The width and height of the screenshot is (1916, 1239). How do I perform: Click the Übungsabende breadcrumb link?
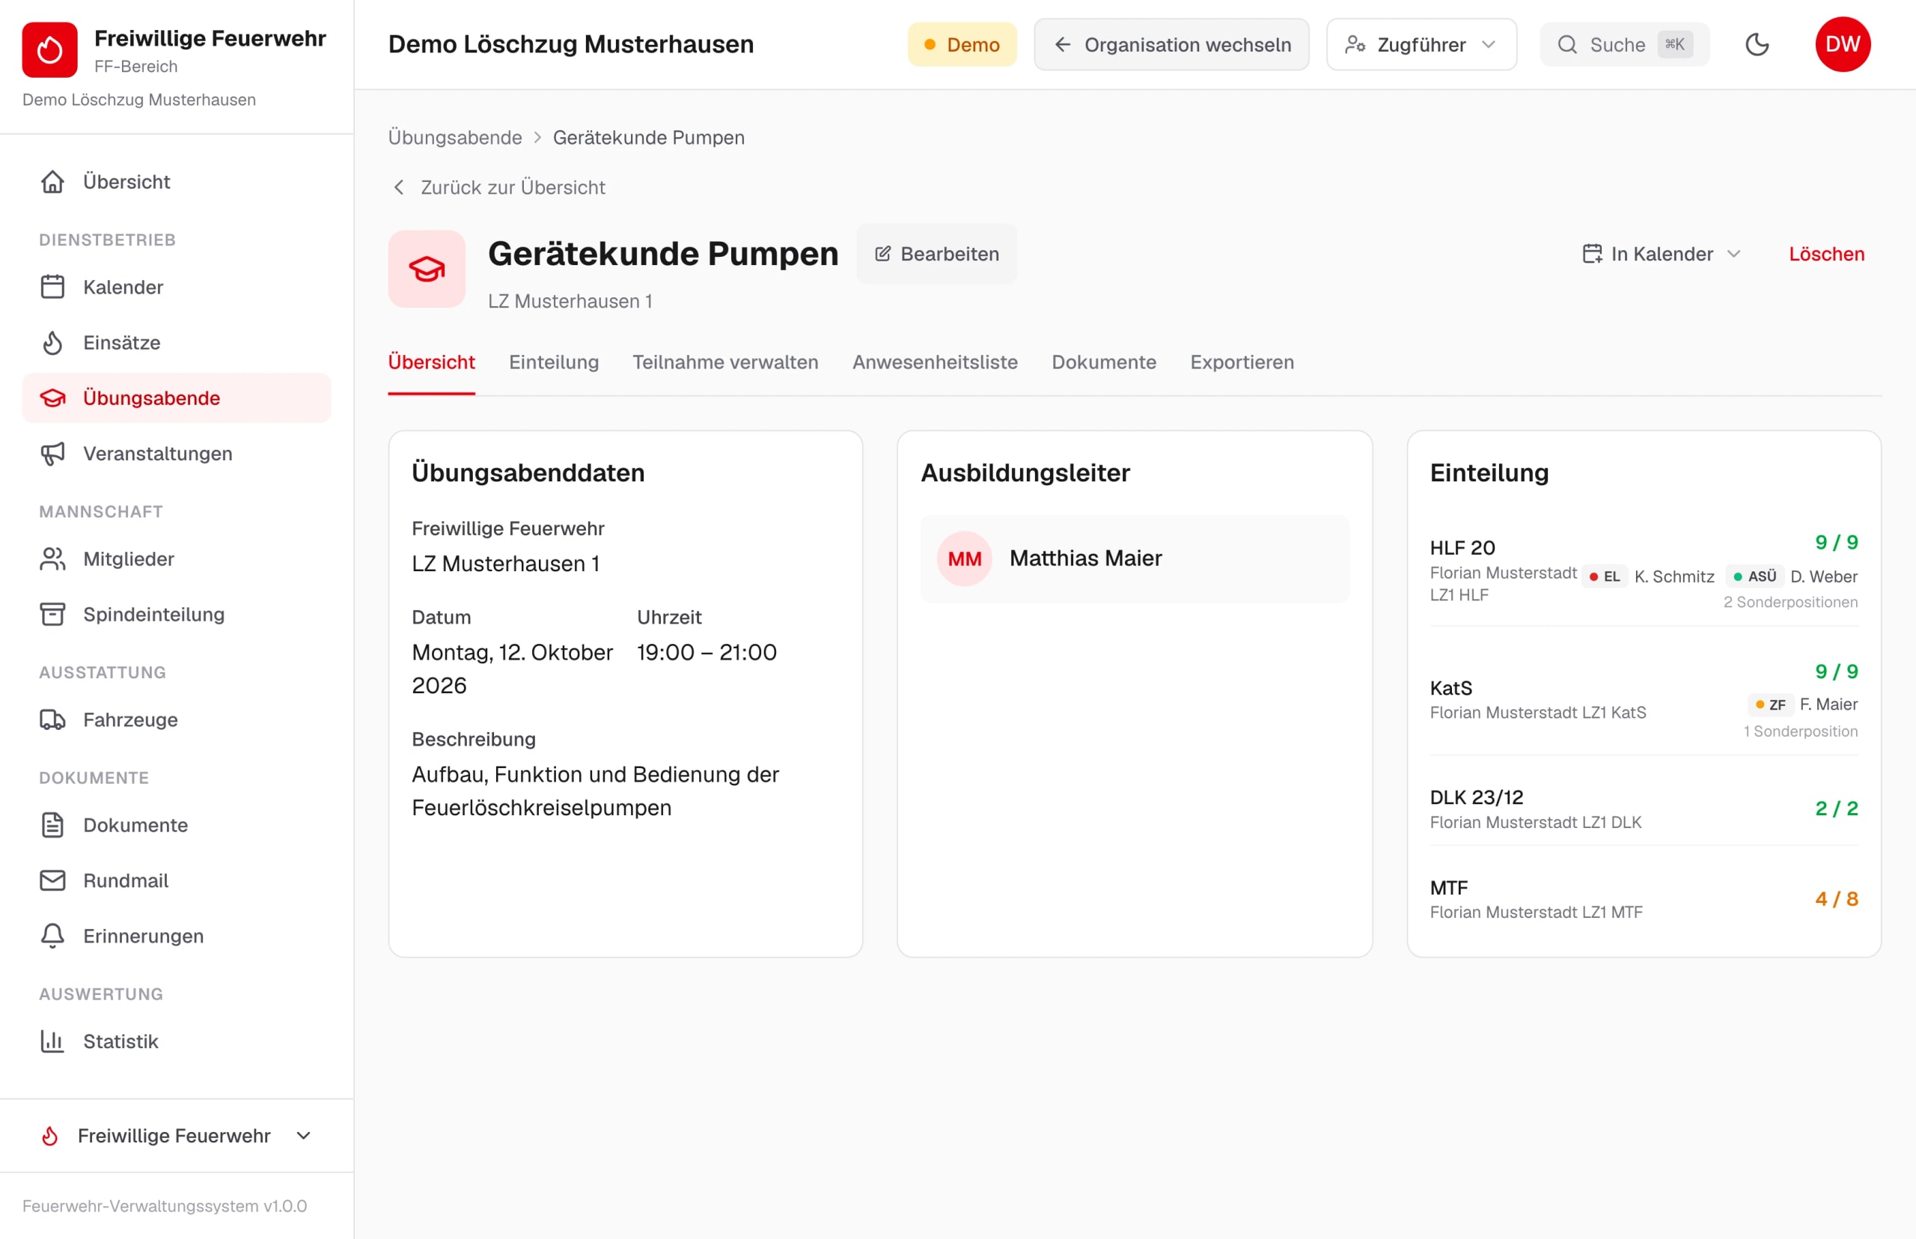tap(455, 138)
